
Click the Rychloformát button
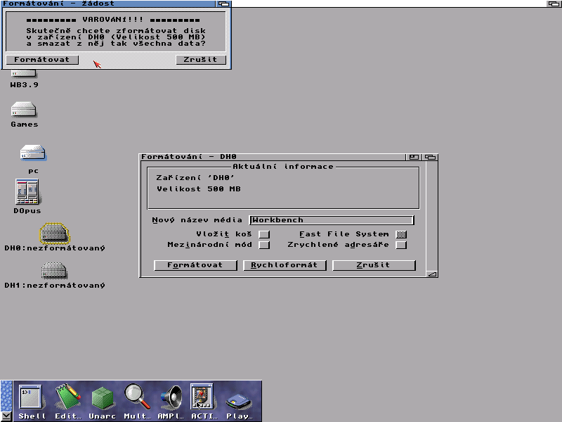click(x=285, y=265)
